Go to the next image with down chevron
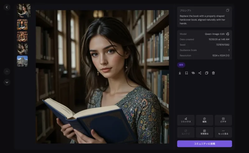 7,82
